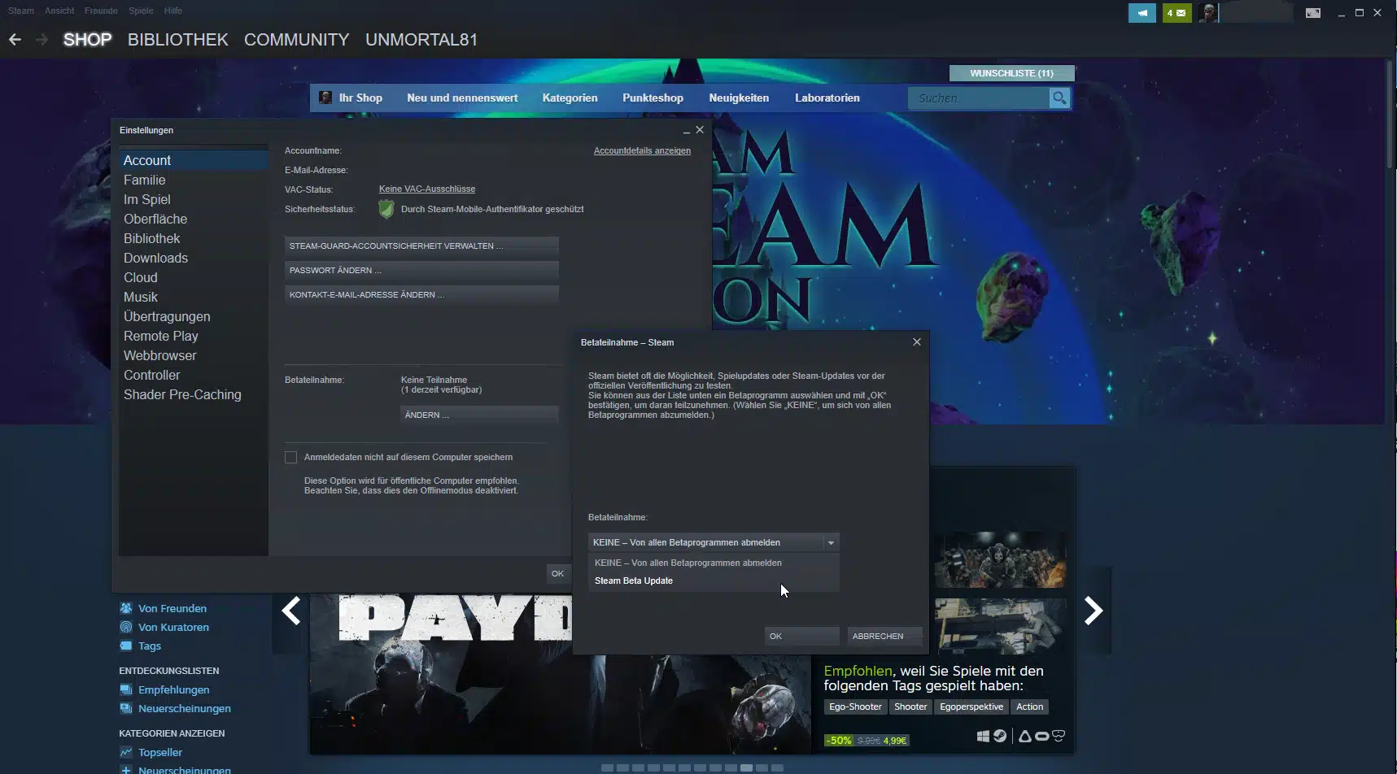Click the highlighted carousel page indicator
1397x774 pixels.
[746, 767]
